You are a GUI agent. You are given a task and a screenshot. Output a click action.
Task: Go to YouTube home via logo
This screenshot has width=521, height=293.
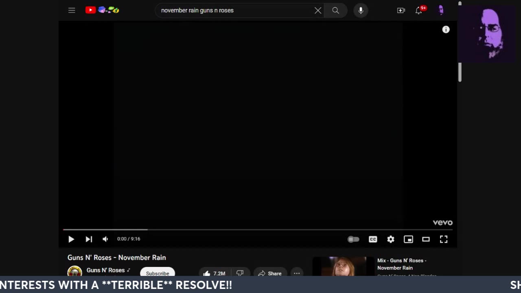[102, 10]
